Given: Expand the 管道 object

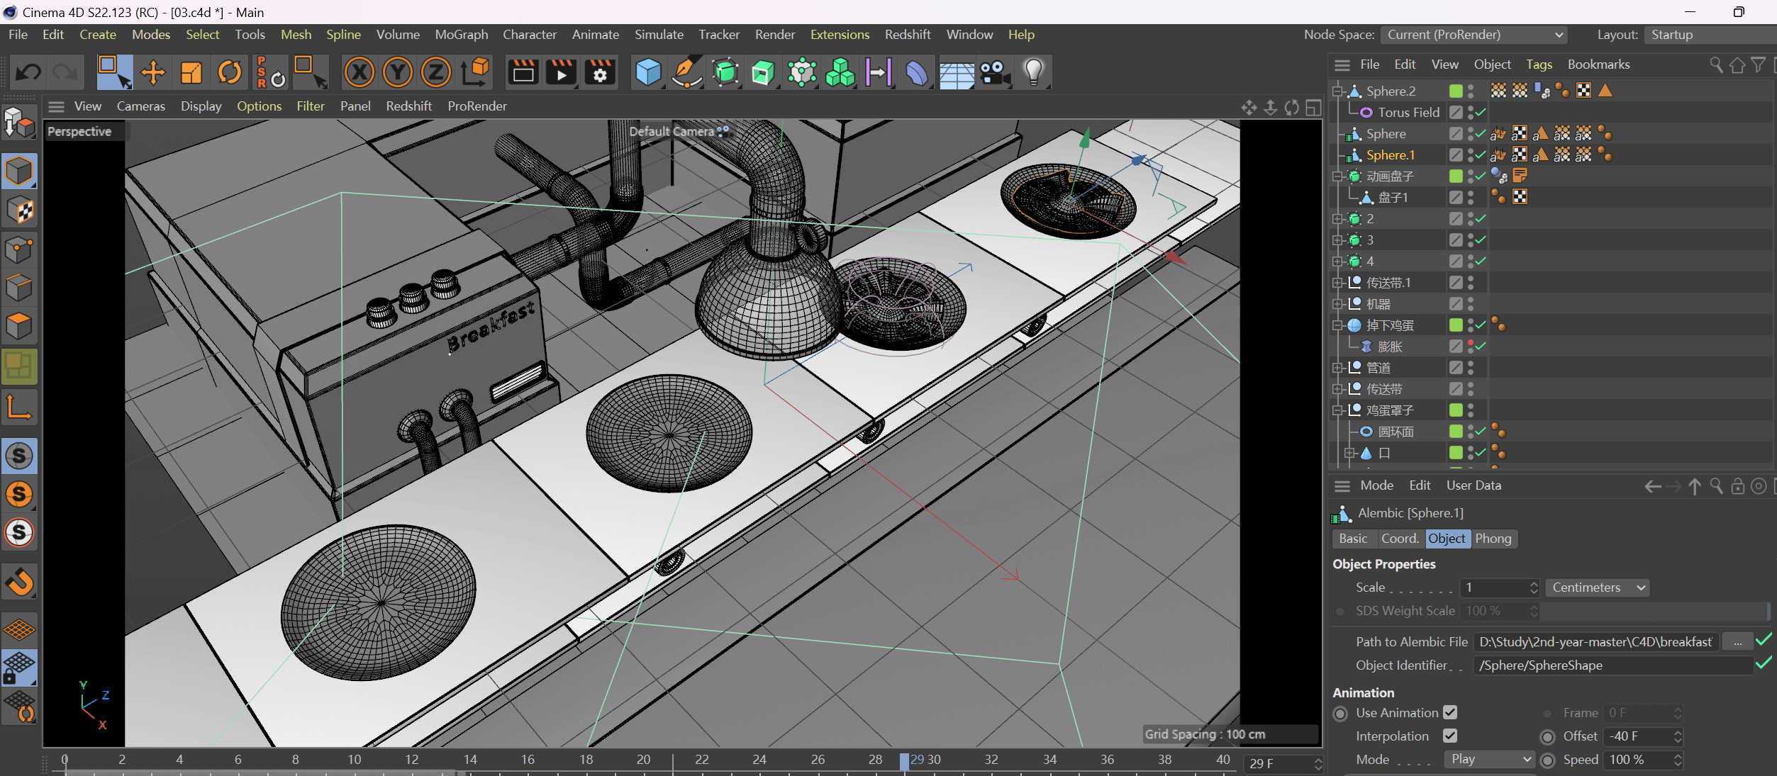Looking at the screenshot, I should 1337,368.
